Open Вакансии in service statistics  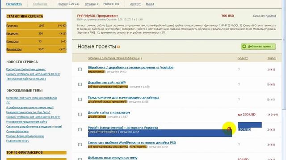pos(12,34)
